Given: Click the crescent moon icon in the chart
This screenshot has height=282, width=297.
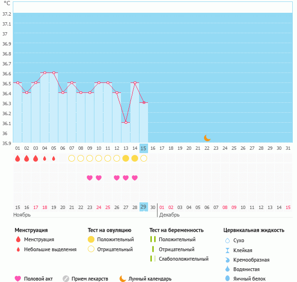Looking at the screenshot, I should tap(207, 138).
